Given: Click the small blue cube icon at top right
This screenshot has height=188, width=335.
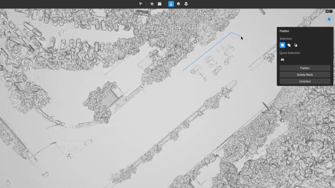Looking at the screenshot, I should coord(331,11).
